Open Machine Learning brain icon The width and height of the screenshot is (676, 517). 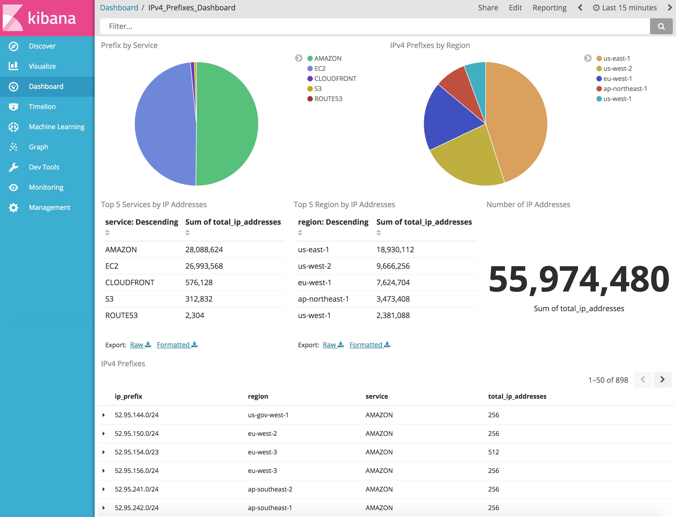pyautogui.click(x=14, y=127)
